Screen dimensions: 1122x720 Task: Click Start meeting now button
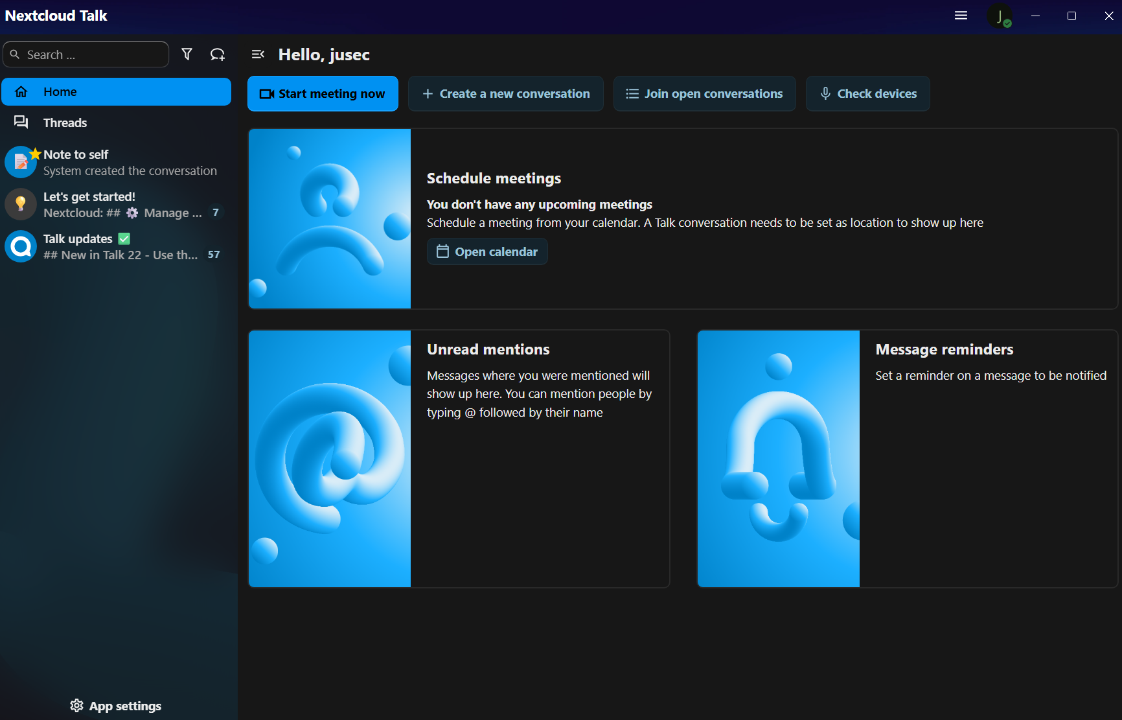tap(323, 94)
